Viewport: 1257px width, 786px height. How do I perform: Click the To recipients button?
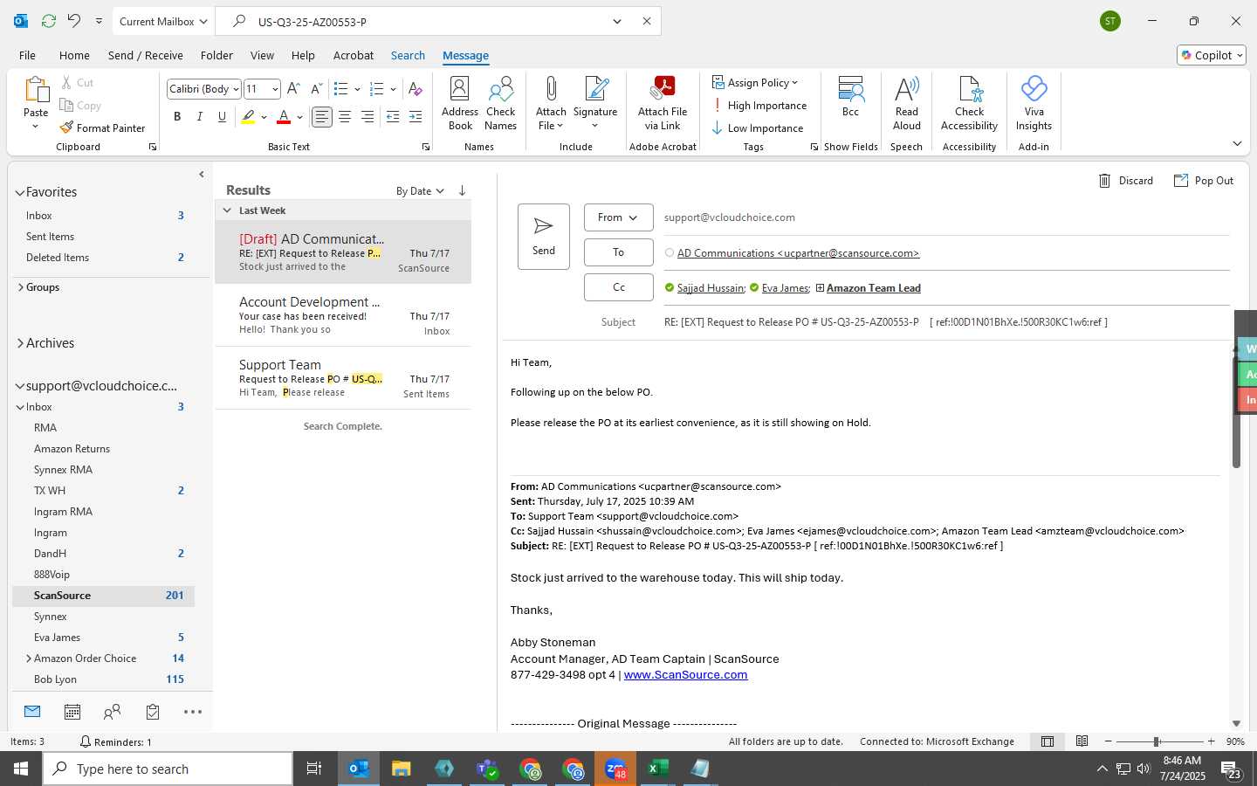coord(618,252)
